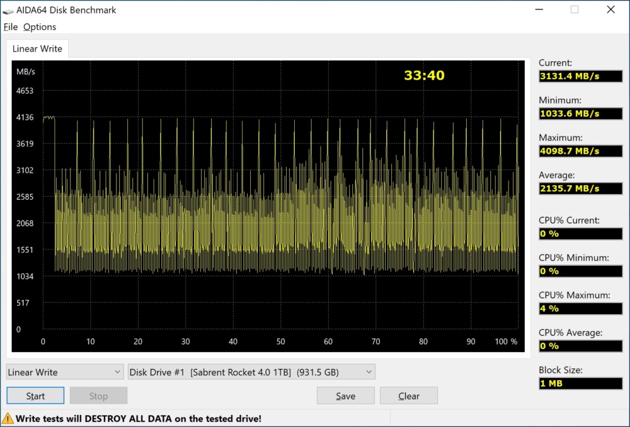
Task: Expand the Linear Write test type dropdown
Action: click(65, 372)
